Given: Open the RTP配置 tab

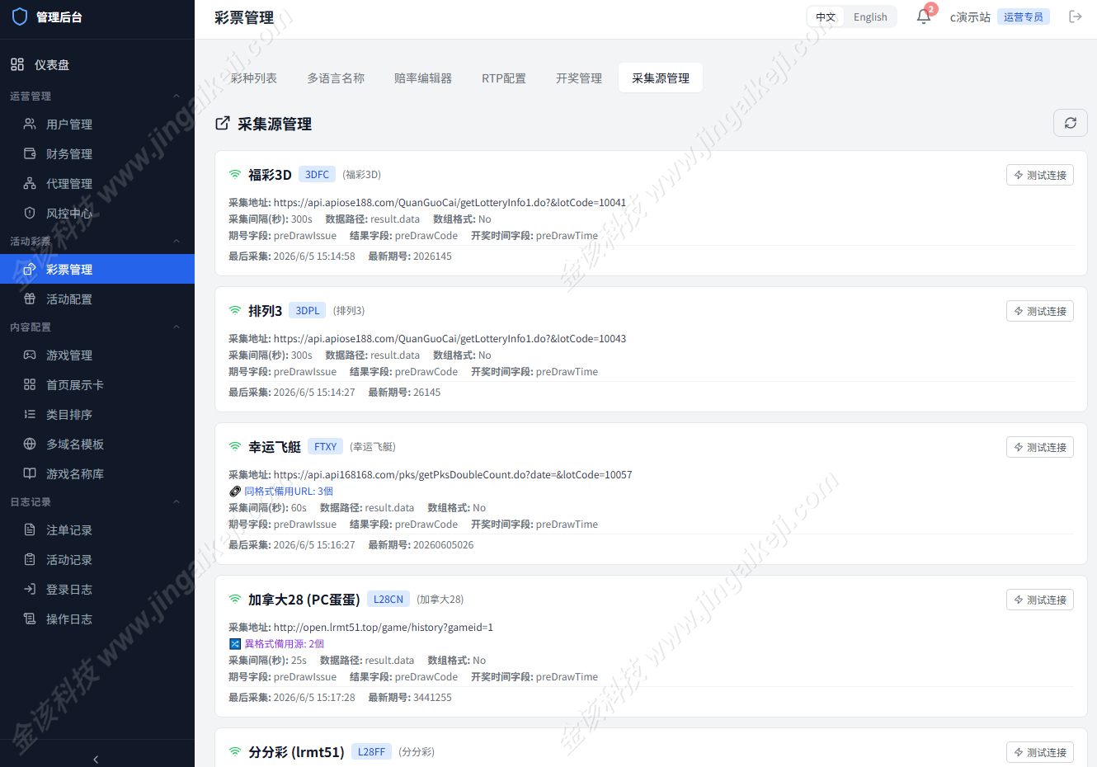Looking at the screenshot, I should pyautogui.click(x=504, y=78).
